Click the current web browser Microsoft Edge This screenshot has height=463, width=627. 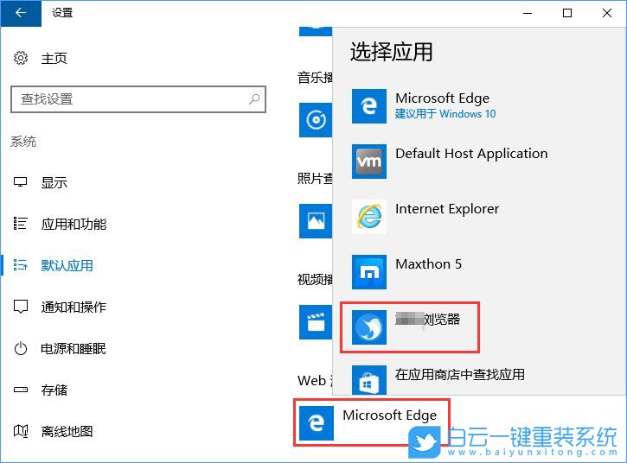coord(372,422)
